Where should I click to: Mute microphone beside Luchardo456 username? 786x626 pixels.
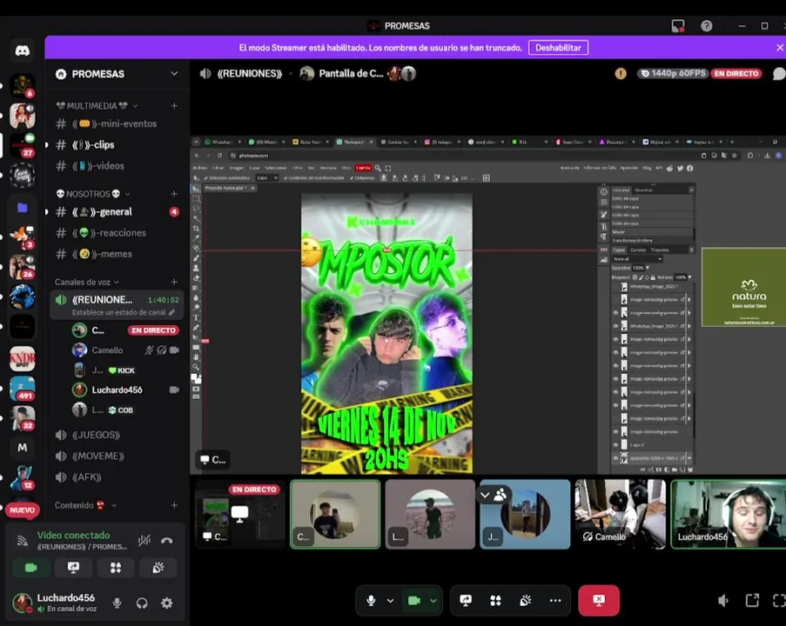tap(117, 603)
